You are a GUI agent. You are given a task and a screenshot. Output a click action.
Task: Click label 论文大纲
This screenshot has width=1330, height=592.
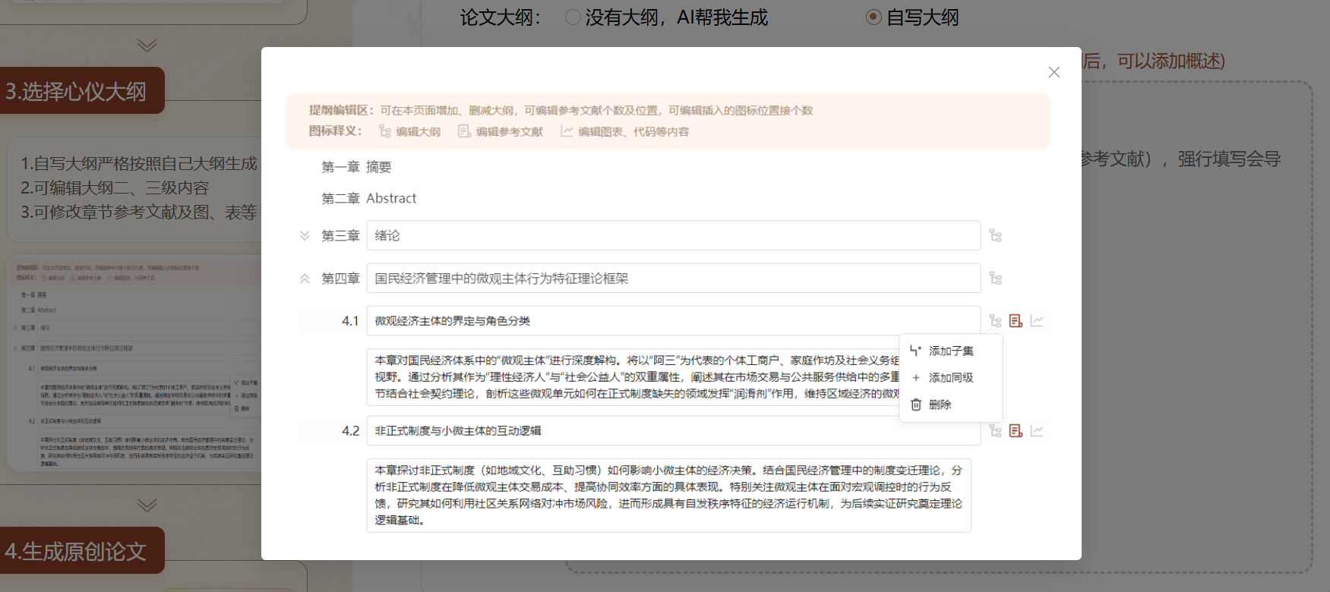pos(501,17)
